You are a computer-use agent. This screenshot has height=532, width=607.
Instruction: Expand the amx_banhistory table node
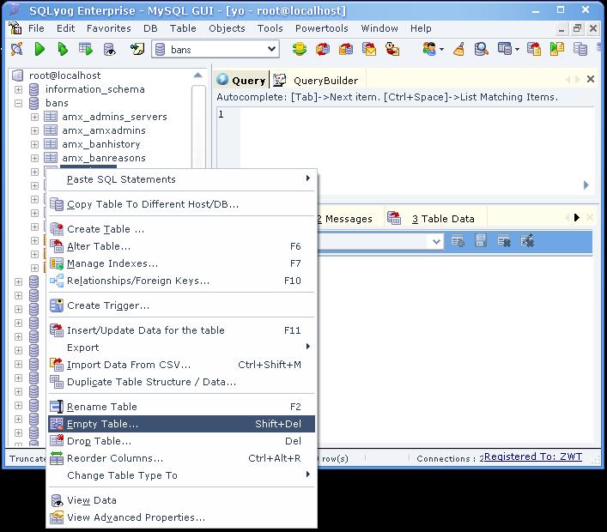click(34, 144)
